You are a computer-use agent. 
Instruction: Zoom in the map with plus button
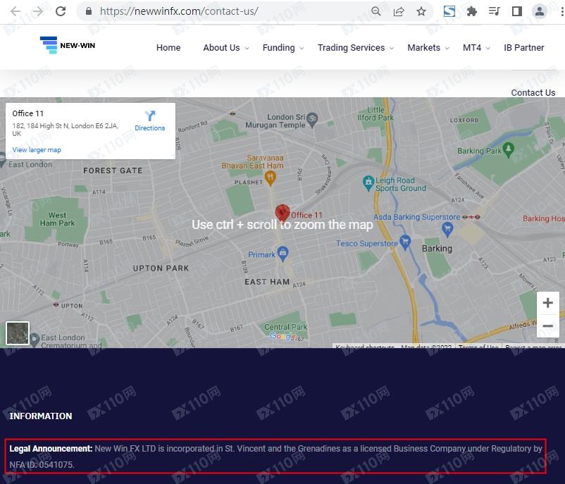pyautogui.click(x=547, y=303)
